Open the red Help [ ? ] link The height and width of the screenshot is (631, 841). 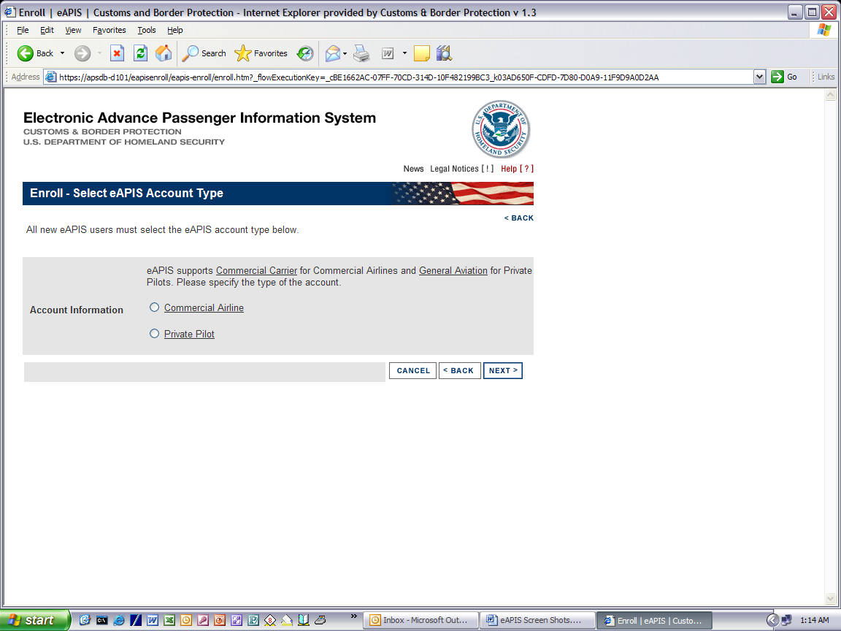click(517, 169)
